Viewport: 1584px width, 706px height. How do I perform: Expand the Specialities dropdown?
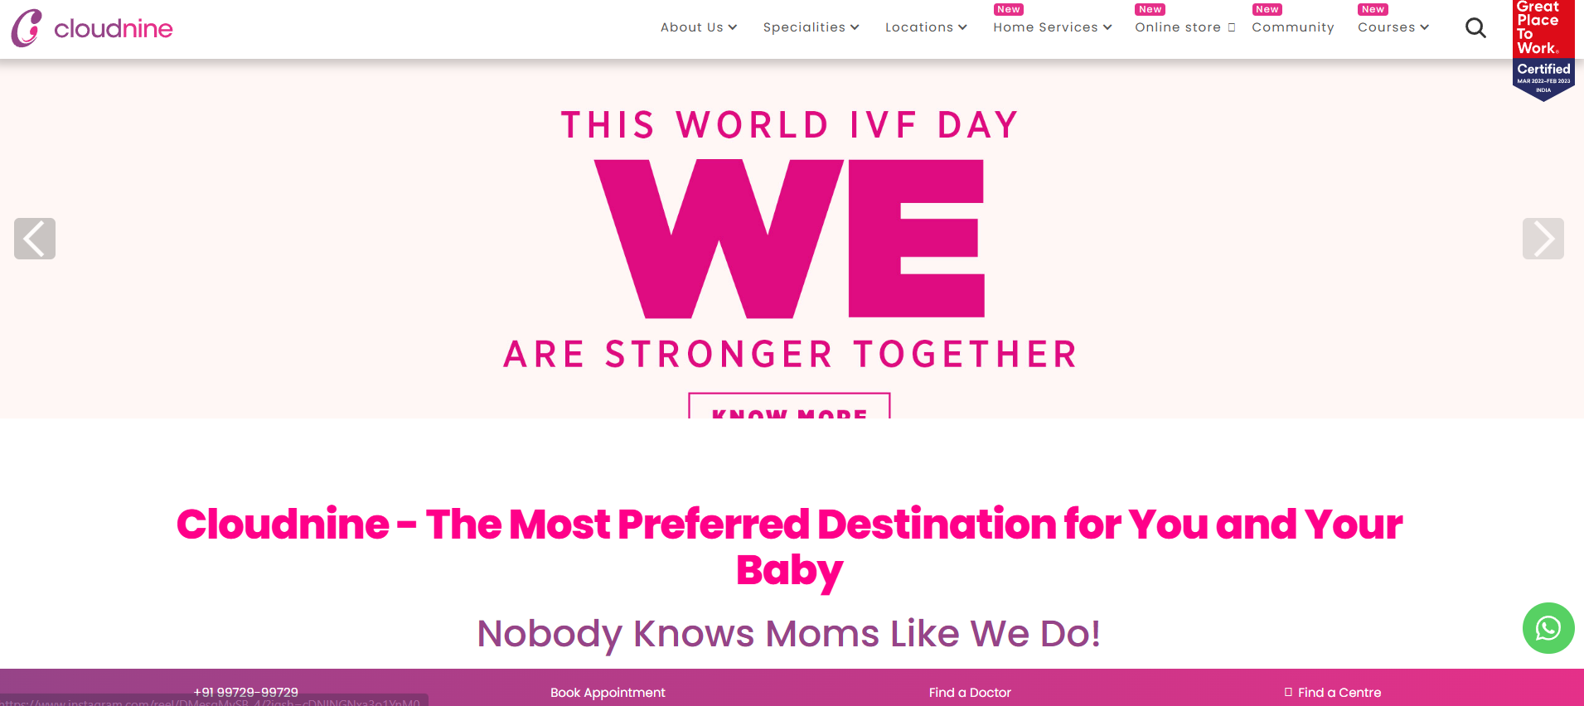coord(811,27)
